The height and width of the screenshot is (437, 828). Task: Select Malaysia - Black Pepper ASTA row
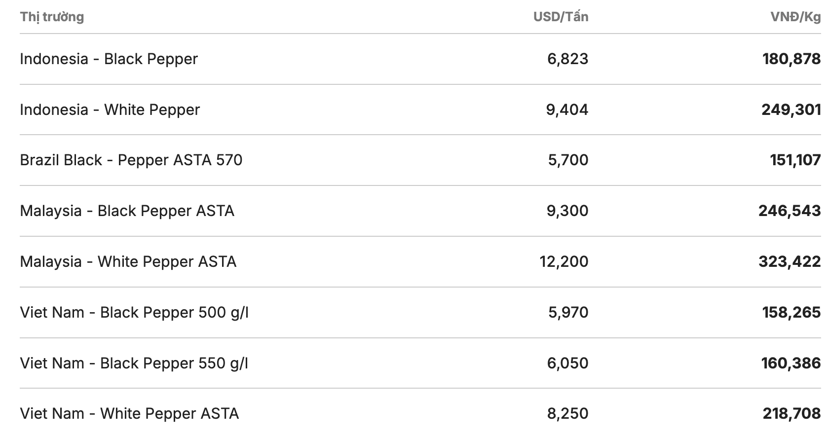point(420,211)
